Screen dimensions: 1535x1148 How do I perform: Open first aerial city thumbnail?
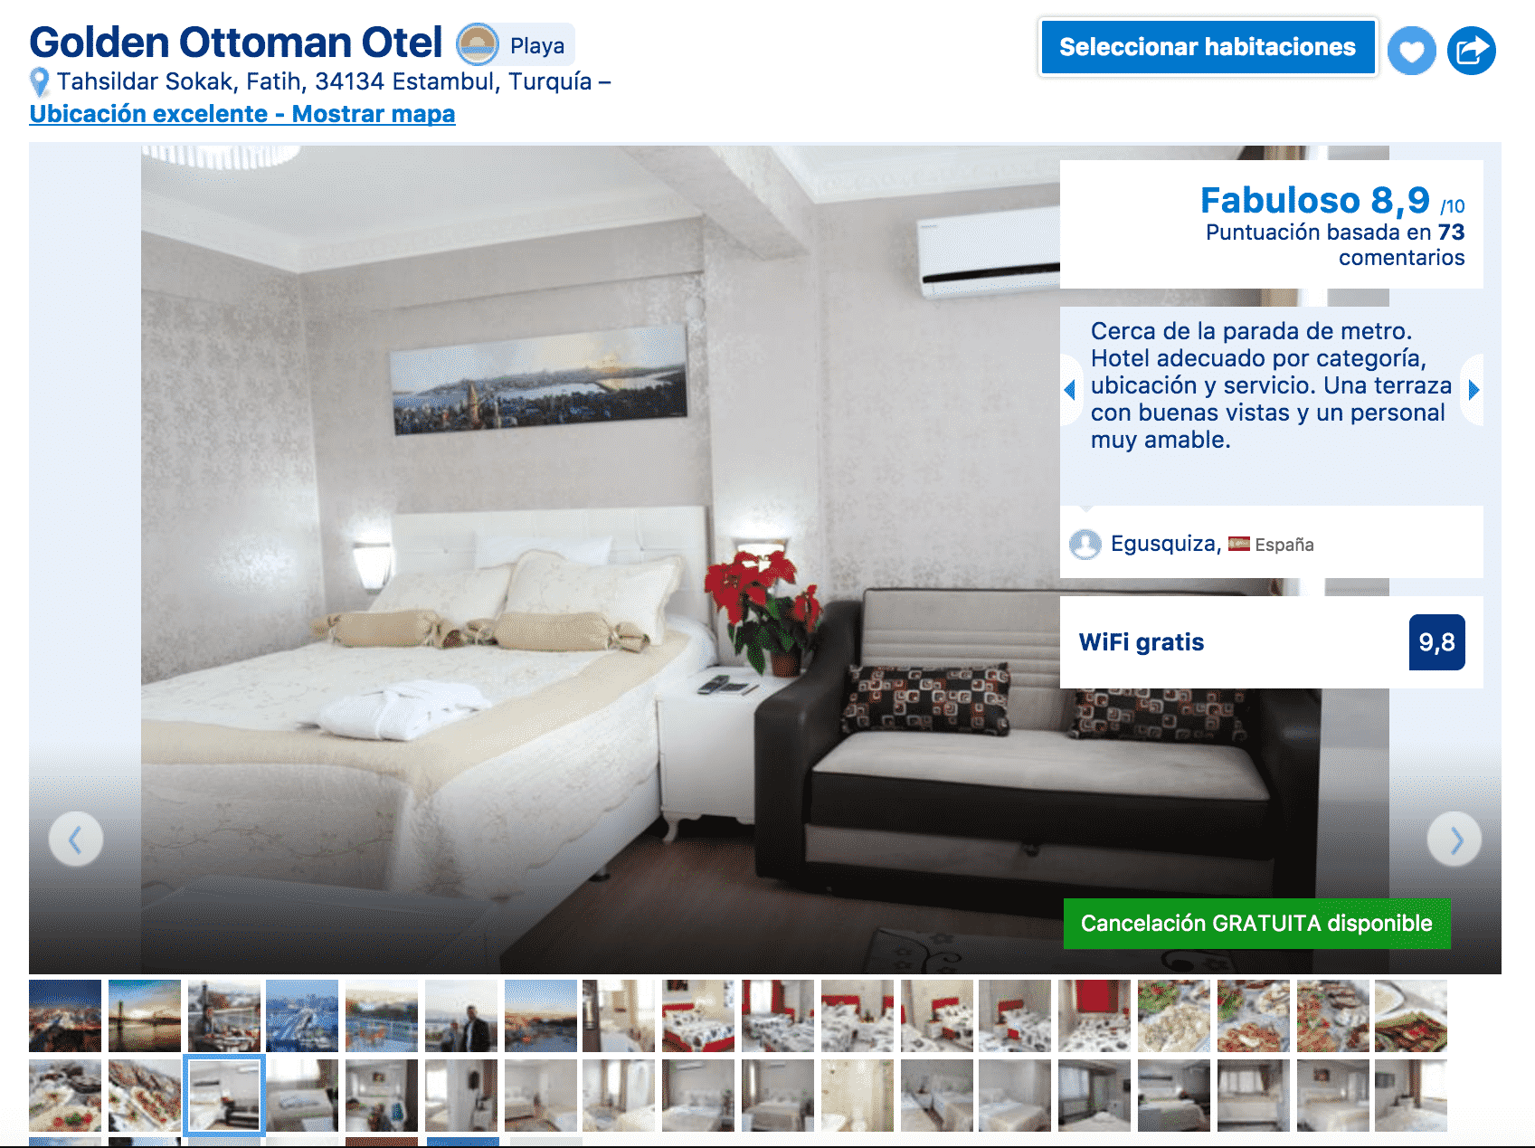(x=65, y=1016)
